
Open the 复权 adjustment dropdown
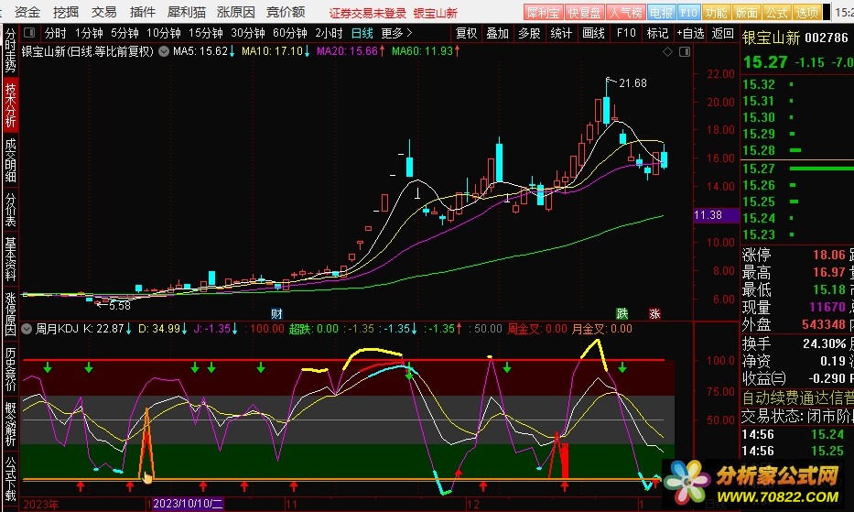coord(466,33)
